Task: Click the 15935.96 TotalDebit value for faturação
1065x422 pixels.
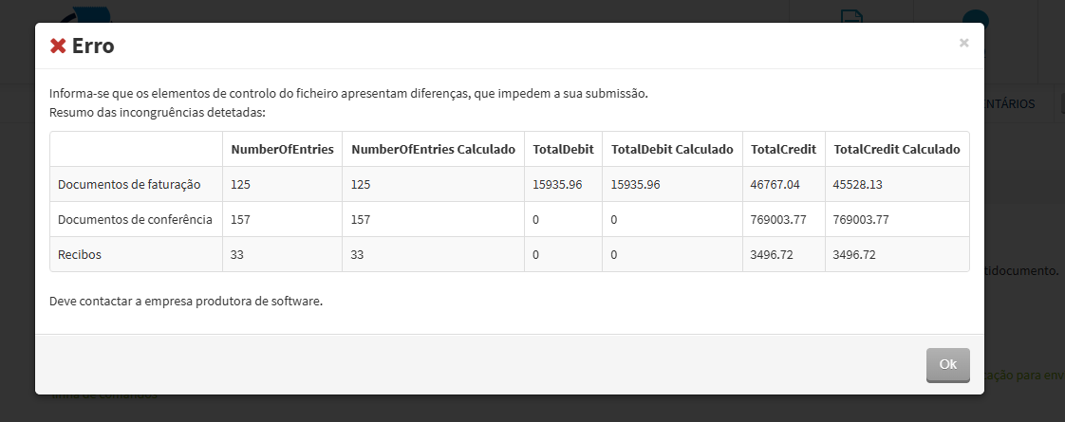Action: [557, 184]
